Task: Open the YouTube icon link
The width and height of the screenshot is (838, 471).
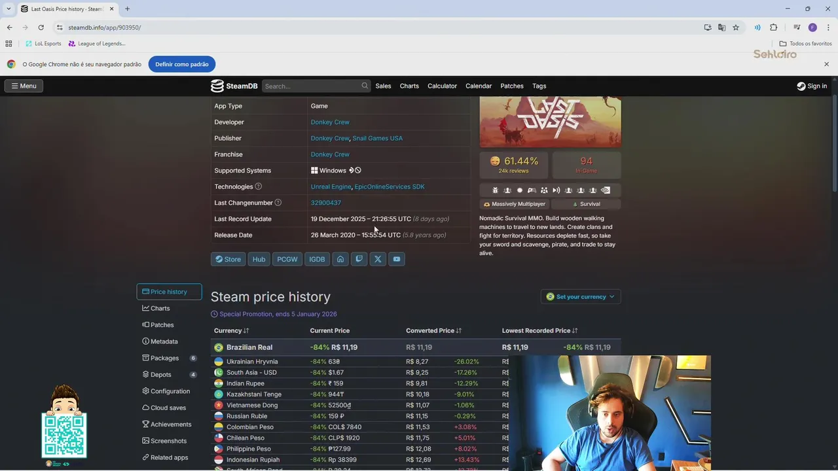Action: coord(397,259)
